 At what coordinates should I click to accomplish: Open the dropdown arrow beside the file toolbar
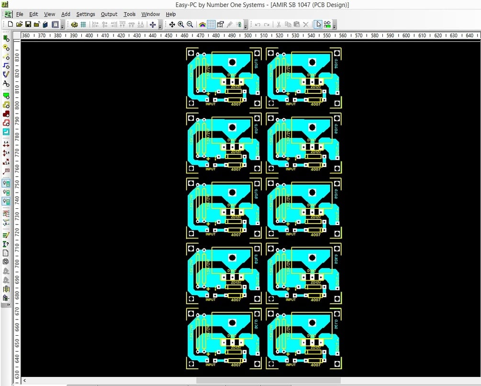point(62,27)
